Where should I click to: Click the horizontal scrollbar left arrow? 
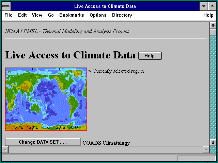5,150
